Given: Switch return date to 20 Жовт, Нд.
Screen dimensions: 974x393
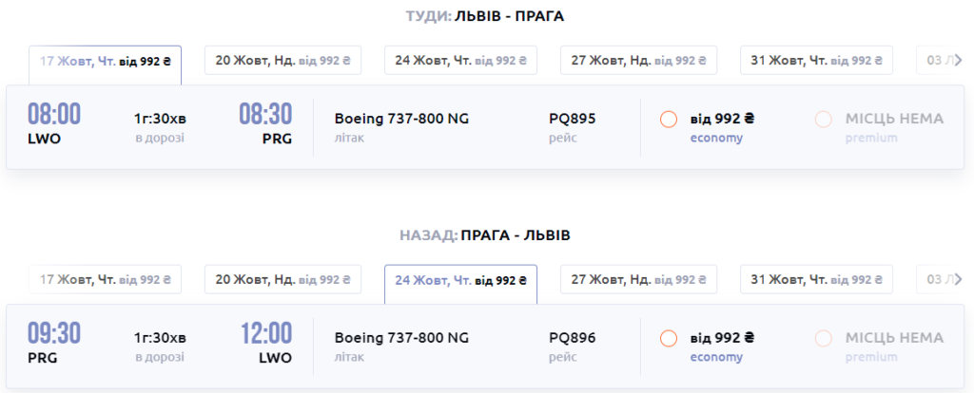Looking at the screenshot, I should (283, 280).
